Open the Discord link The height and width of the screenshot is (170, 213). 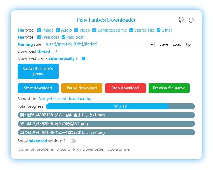(64, 149)
